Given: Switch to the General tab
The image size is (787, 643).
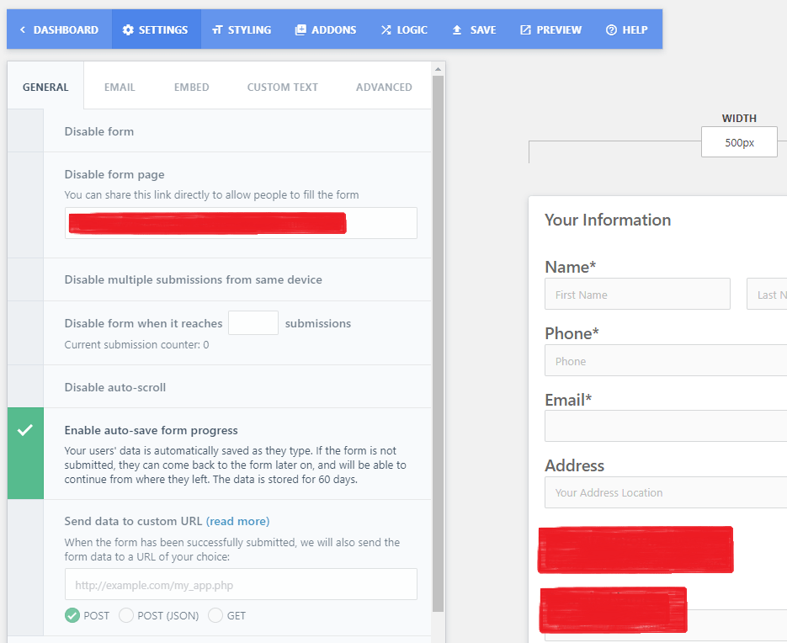Looking at the screenshot, I should [45, 87].
